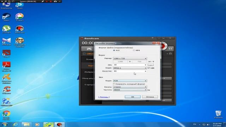Open the Skype desktop shortcut
The image size is (226, 127).
(x=20, y=6)
